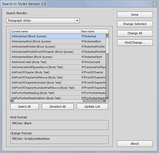Click the Update List button
159x153 pixels.
click(x=92, y=106)
